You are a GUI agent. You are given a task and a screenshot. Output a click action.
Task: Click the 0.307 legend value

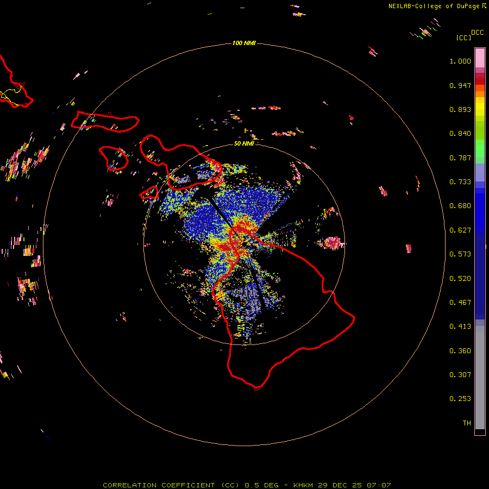(460, 375)
